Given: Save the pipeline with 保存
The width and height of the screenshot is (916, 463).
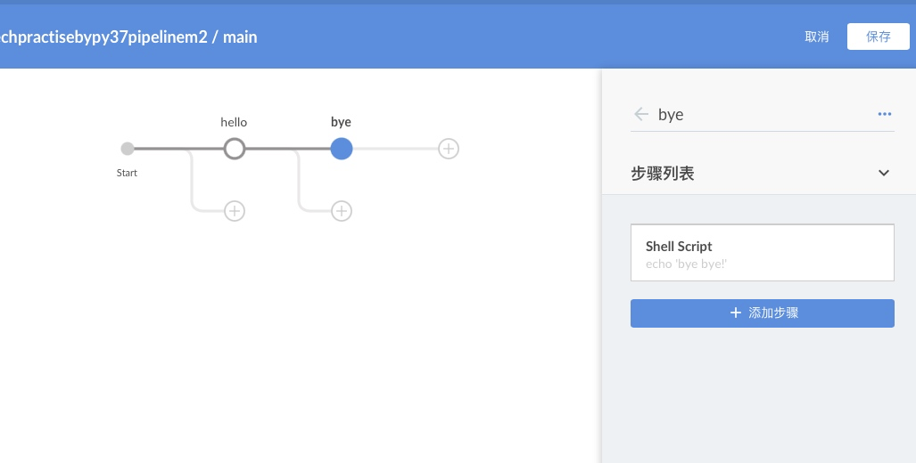Looking at the screenshot, I should pyautogui.click(x=878, y=37).
